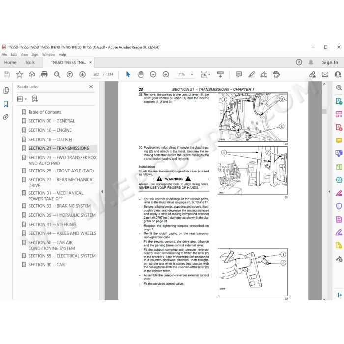The height and width of the screenshot is (344, 344).
Task: Click the Sign In link
Action: (330, 62)
